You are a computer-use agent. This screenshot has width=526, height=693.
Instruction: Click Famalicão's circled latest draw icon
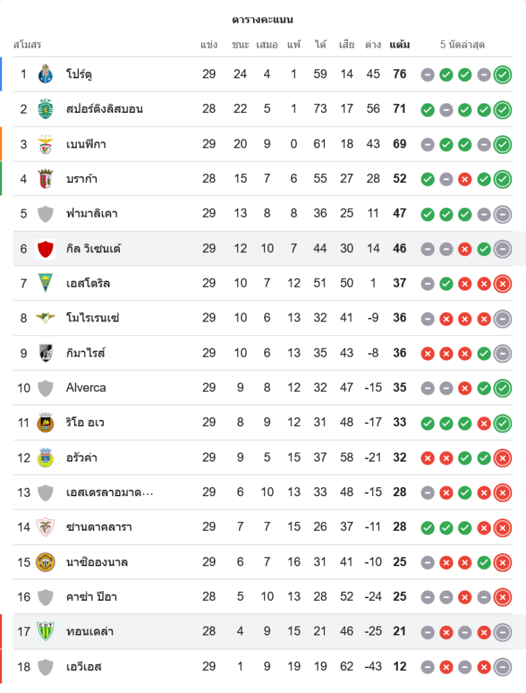(502, 213)
